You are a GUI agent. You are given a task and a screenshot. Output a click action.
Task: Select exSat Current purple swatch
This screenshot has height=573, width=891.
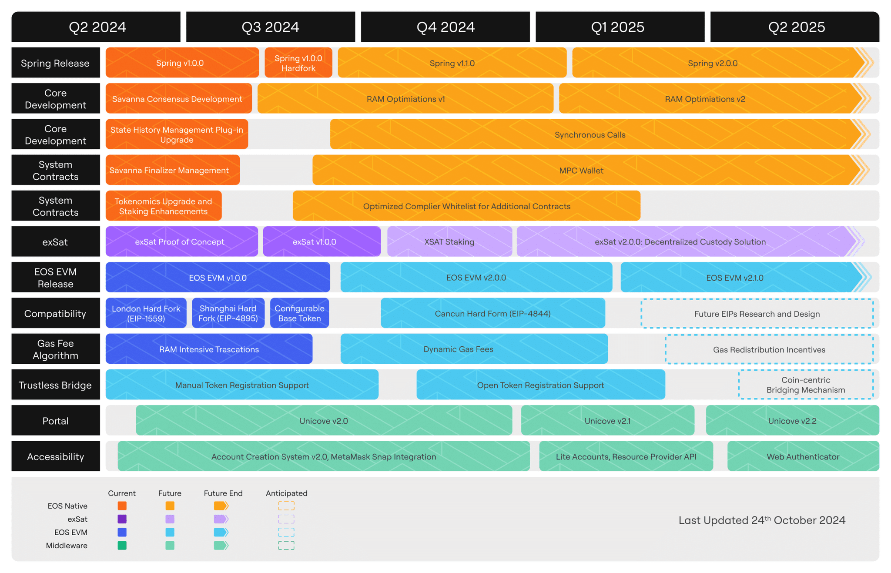tap(122, 519)
